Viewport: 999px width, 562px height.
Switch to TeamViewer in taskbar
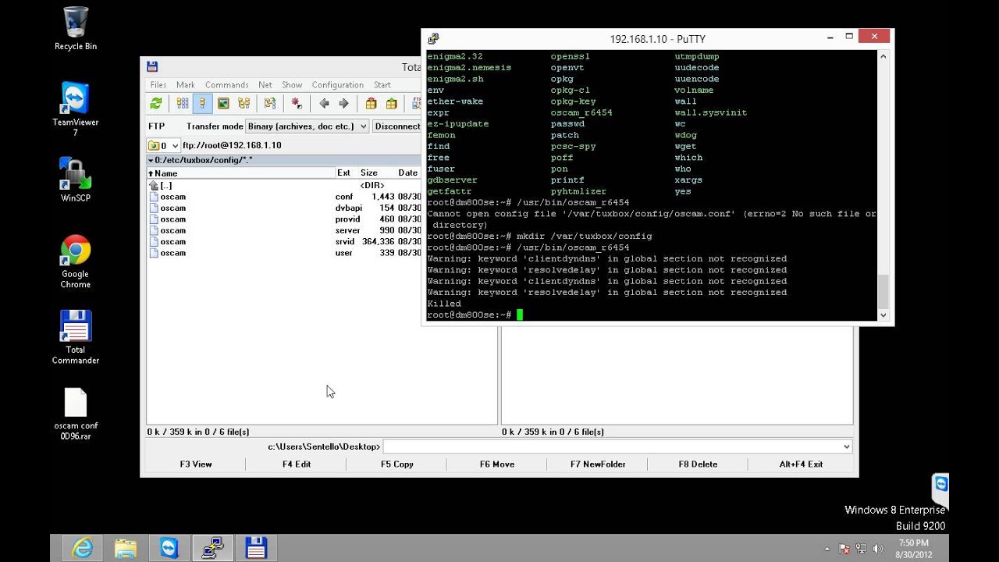pyautogui.click(x=169, y=548)
